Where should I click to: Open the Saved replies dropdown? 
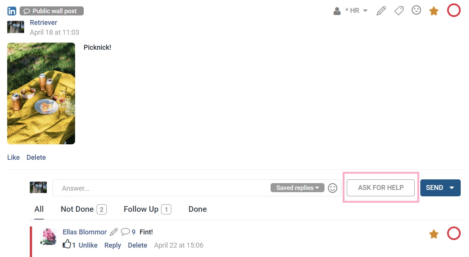[x=297, y=188]
